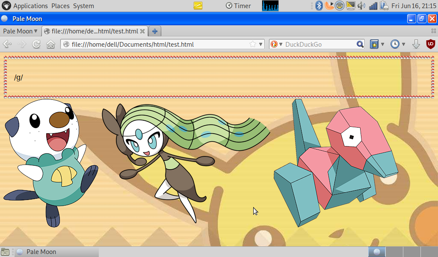The height and width of the screenshot is (257, 438).
Task: Open the bookmarks menu button
Action: (x=374, y=44)
